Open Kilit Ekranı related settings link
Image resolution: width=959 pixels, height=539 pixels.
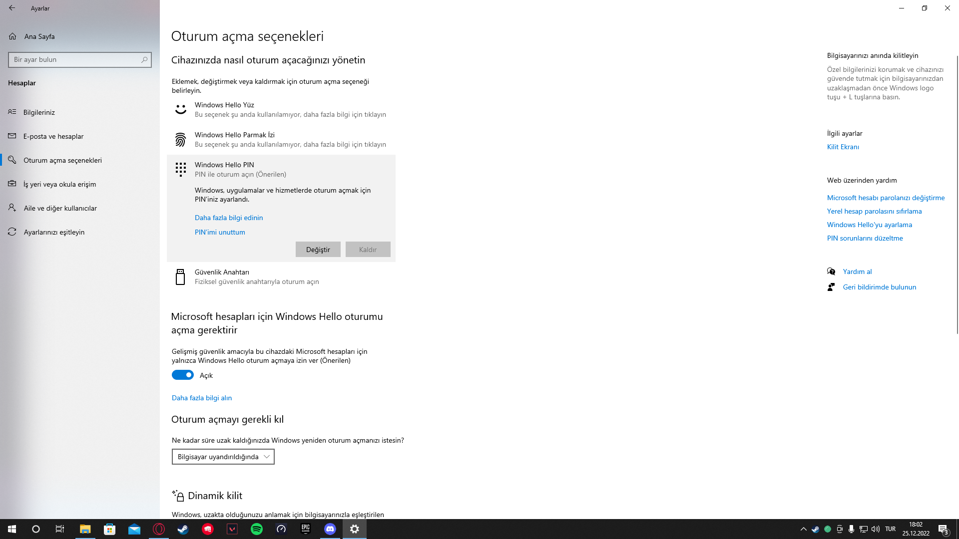point(843,147)
